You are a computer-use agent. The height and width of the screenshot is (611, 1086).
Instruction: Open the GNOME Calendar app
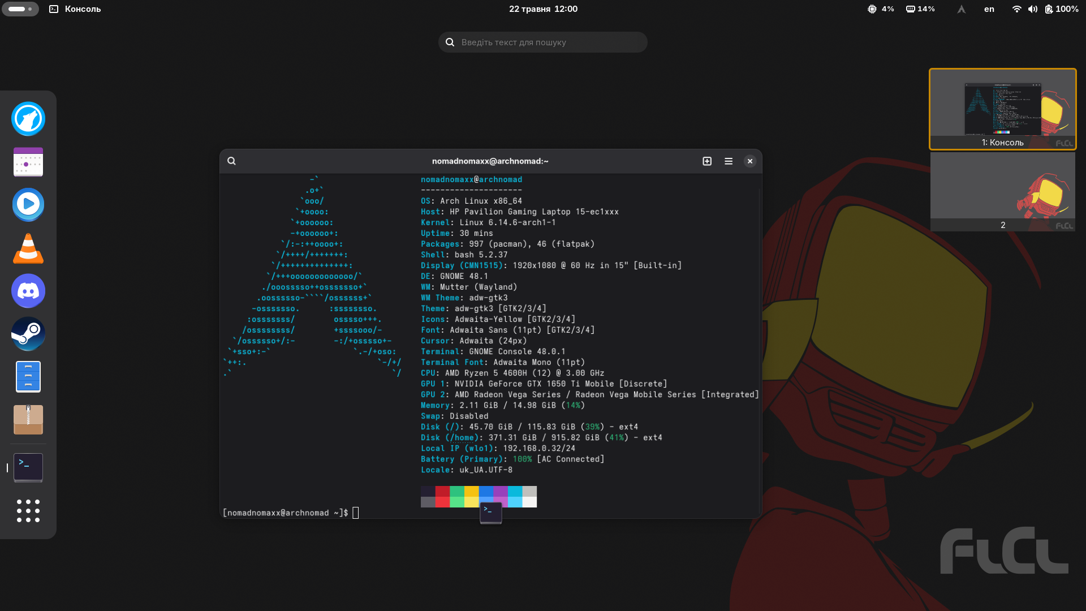point(28,162)
